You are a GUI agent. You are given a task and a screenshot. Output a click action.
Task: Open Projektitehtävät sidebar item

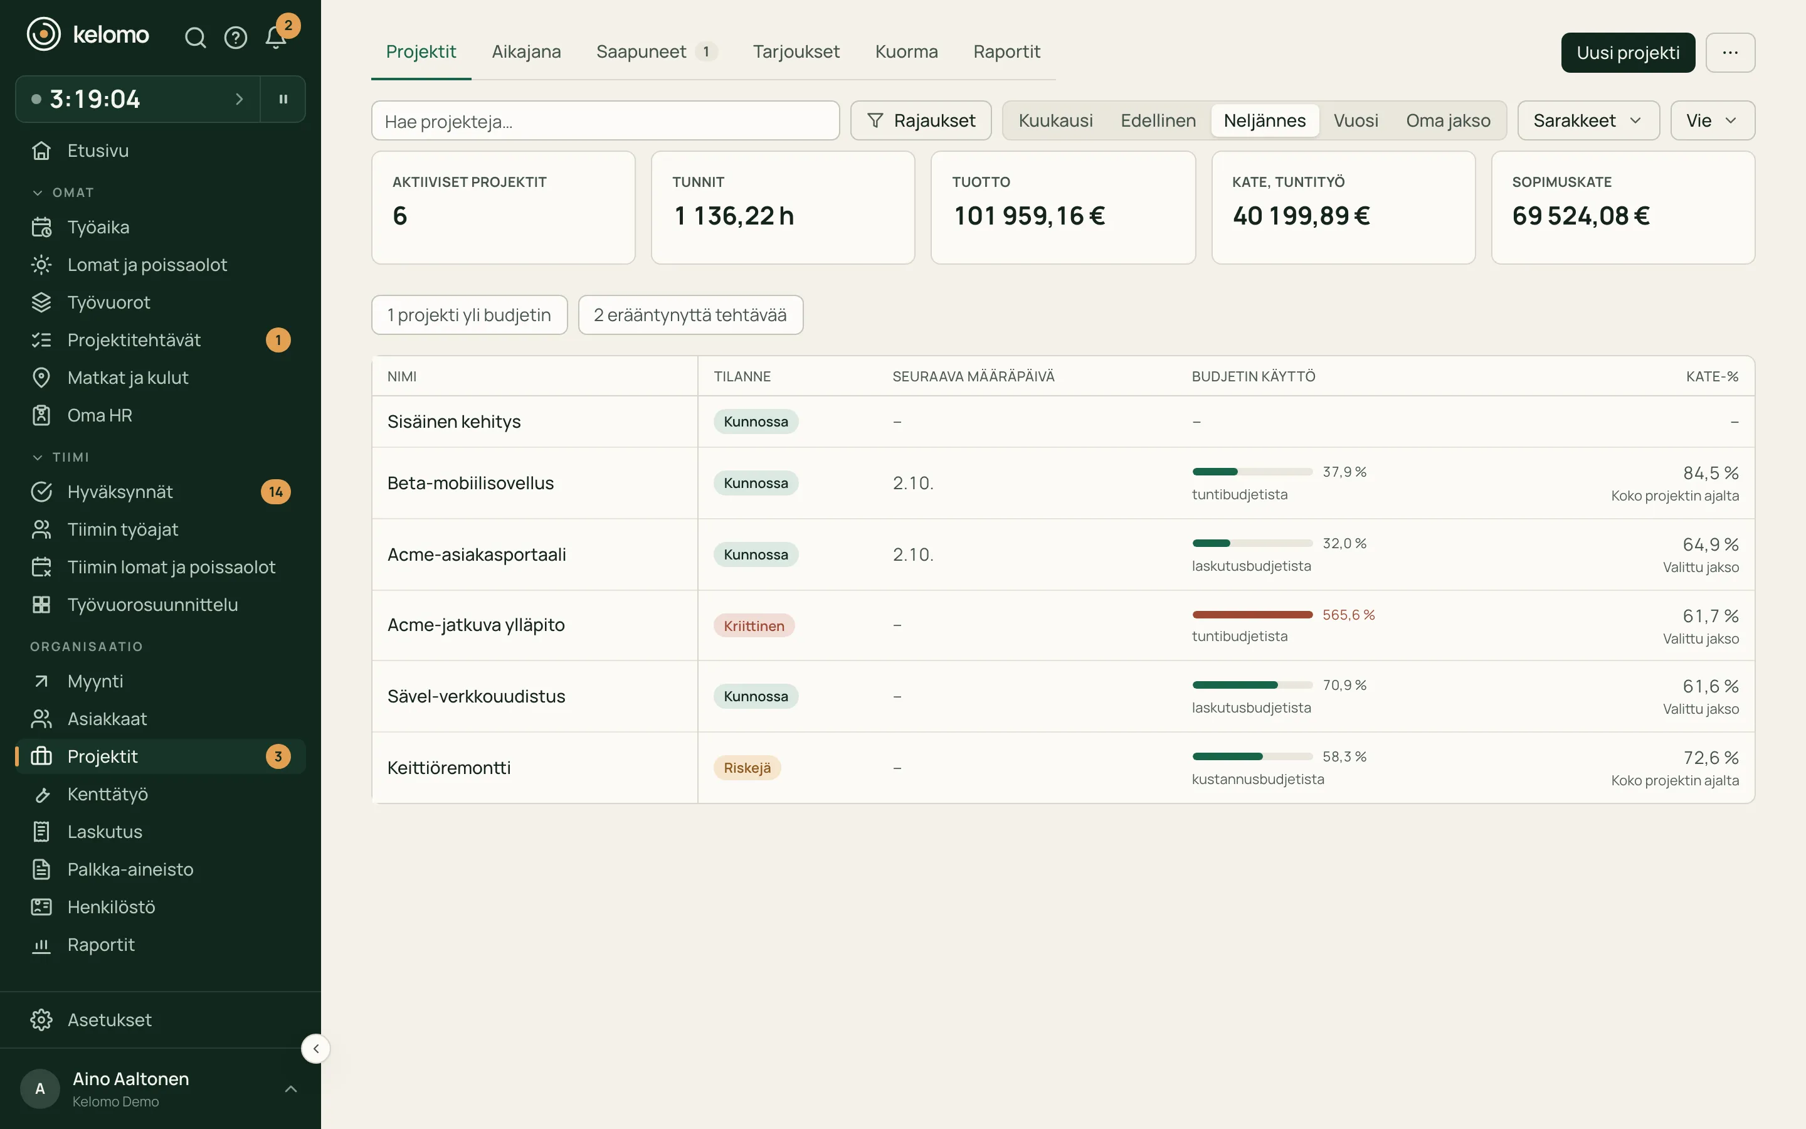[x=161, y=340]
